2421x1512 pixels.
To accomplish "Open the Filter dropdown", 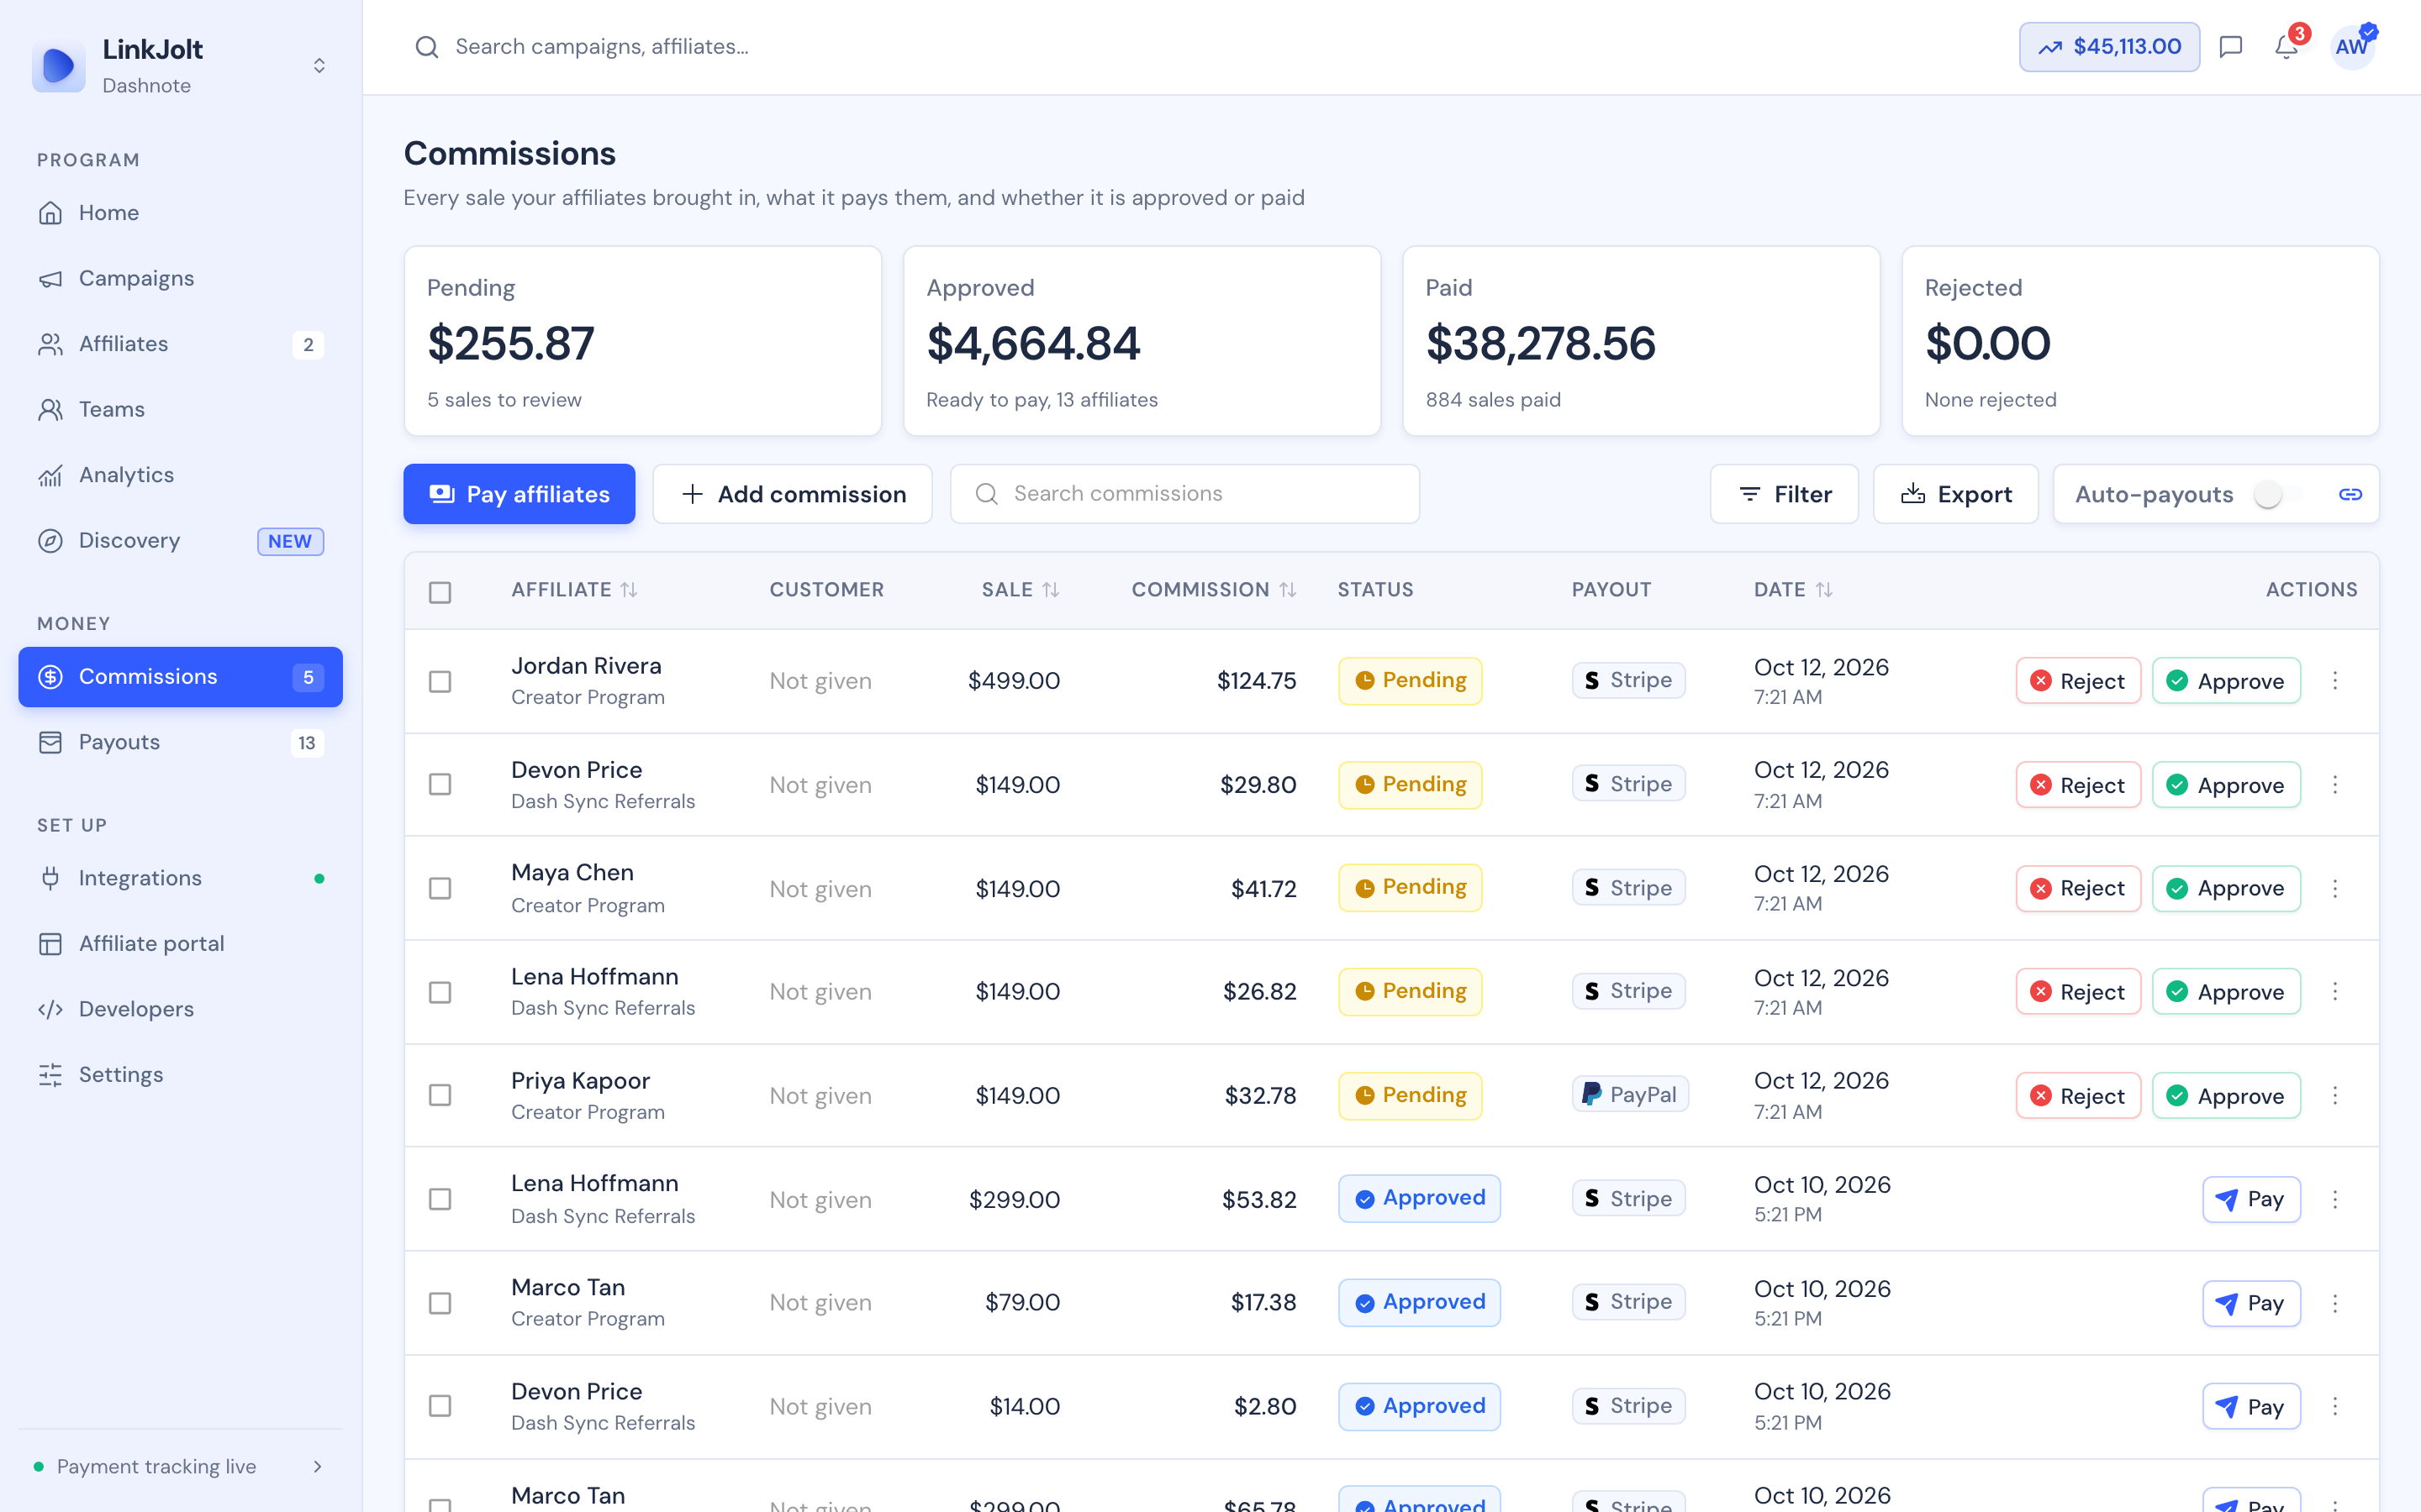I will [1785, 494].
